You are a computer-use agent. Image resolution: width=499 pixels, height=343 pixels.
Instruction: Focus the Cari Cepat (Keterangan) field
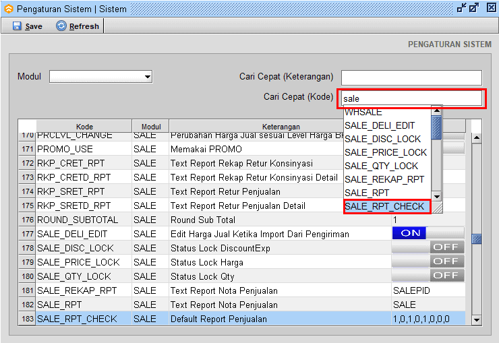coord(411,77)
